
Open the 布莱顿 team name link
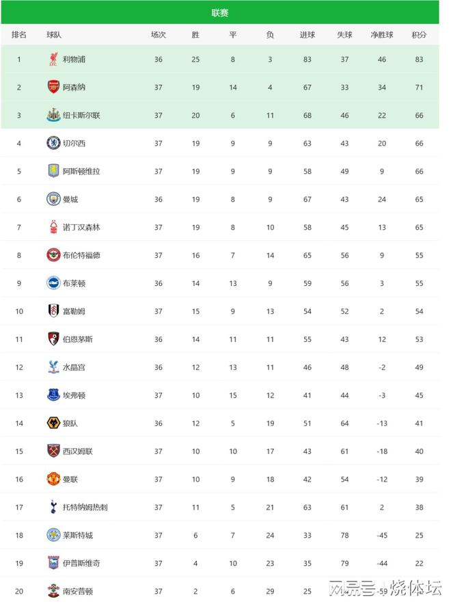pyautogui.click(x=74, y=283)
